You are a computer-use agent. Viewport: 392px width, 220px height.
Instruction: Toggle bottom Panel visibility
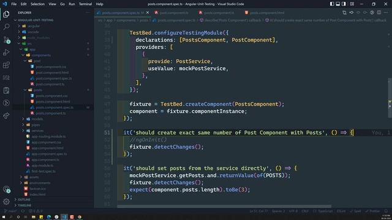pos(338,4)
